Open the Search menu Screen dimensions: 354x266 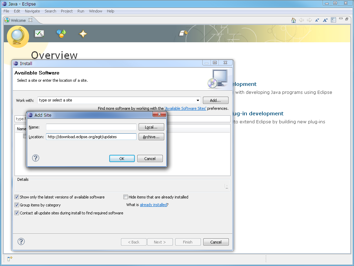click(50, 11)
